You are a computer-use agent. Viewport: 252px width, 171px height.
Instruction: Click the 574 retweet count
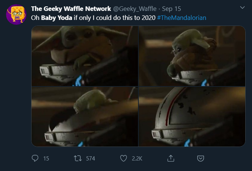90,159
